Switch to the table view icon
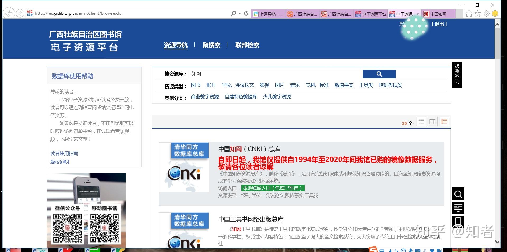 (433, 122)
